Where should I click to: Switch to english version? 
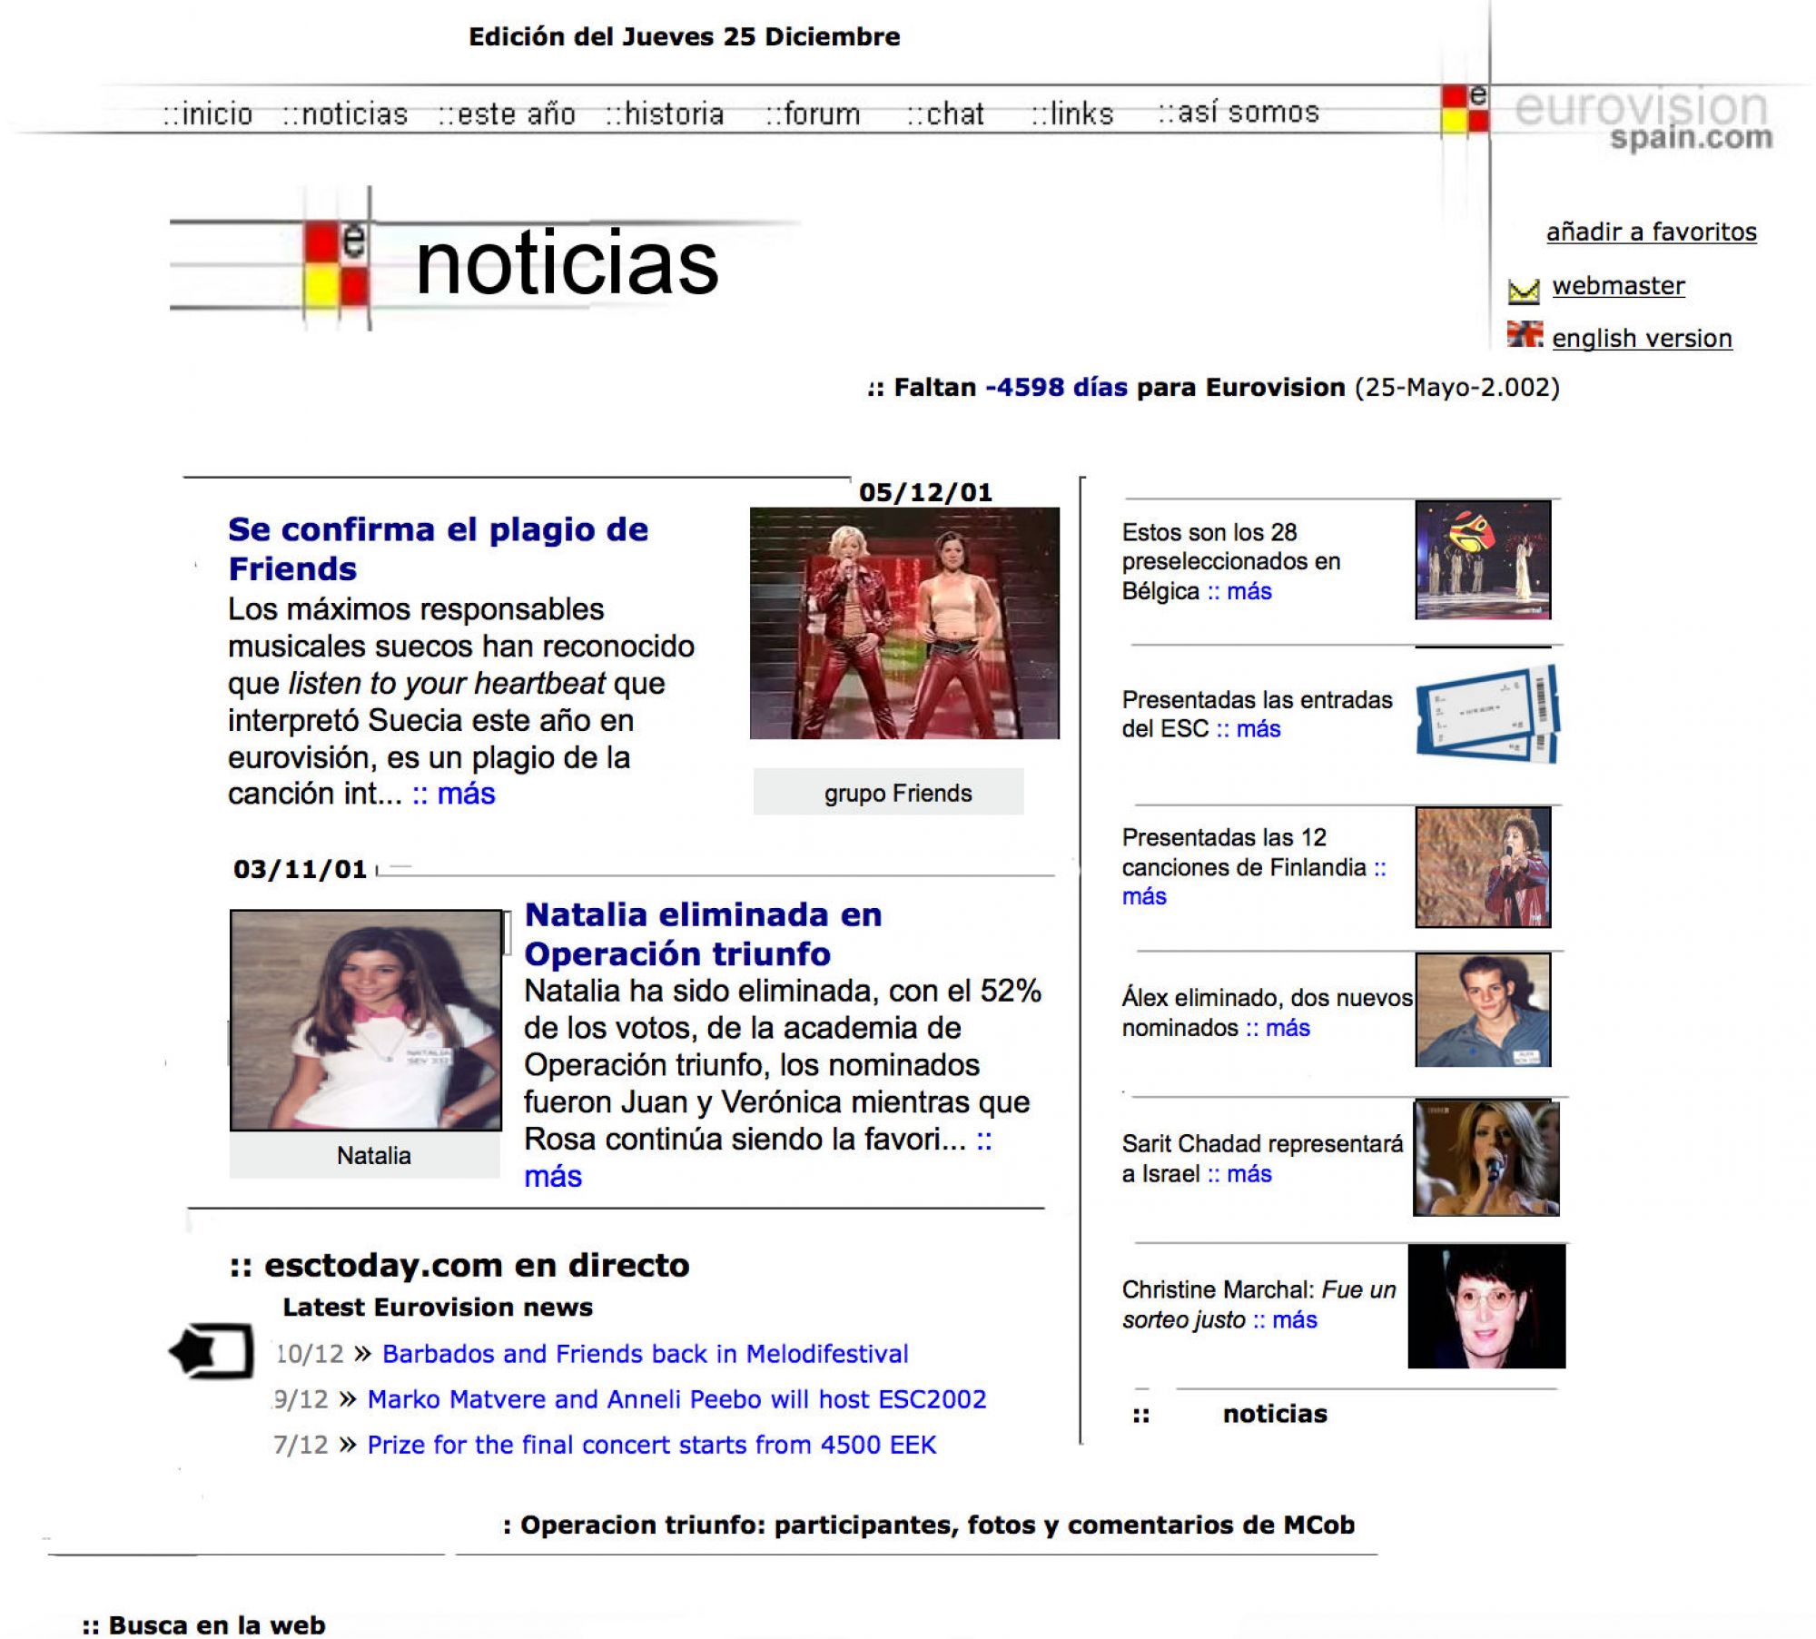(x=1642, y=338)
